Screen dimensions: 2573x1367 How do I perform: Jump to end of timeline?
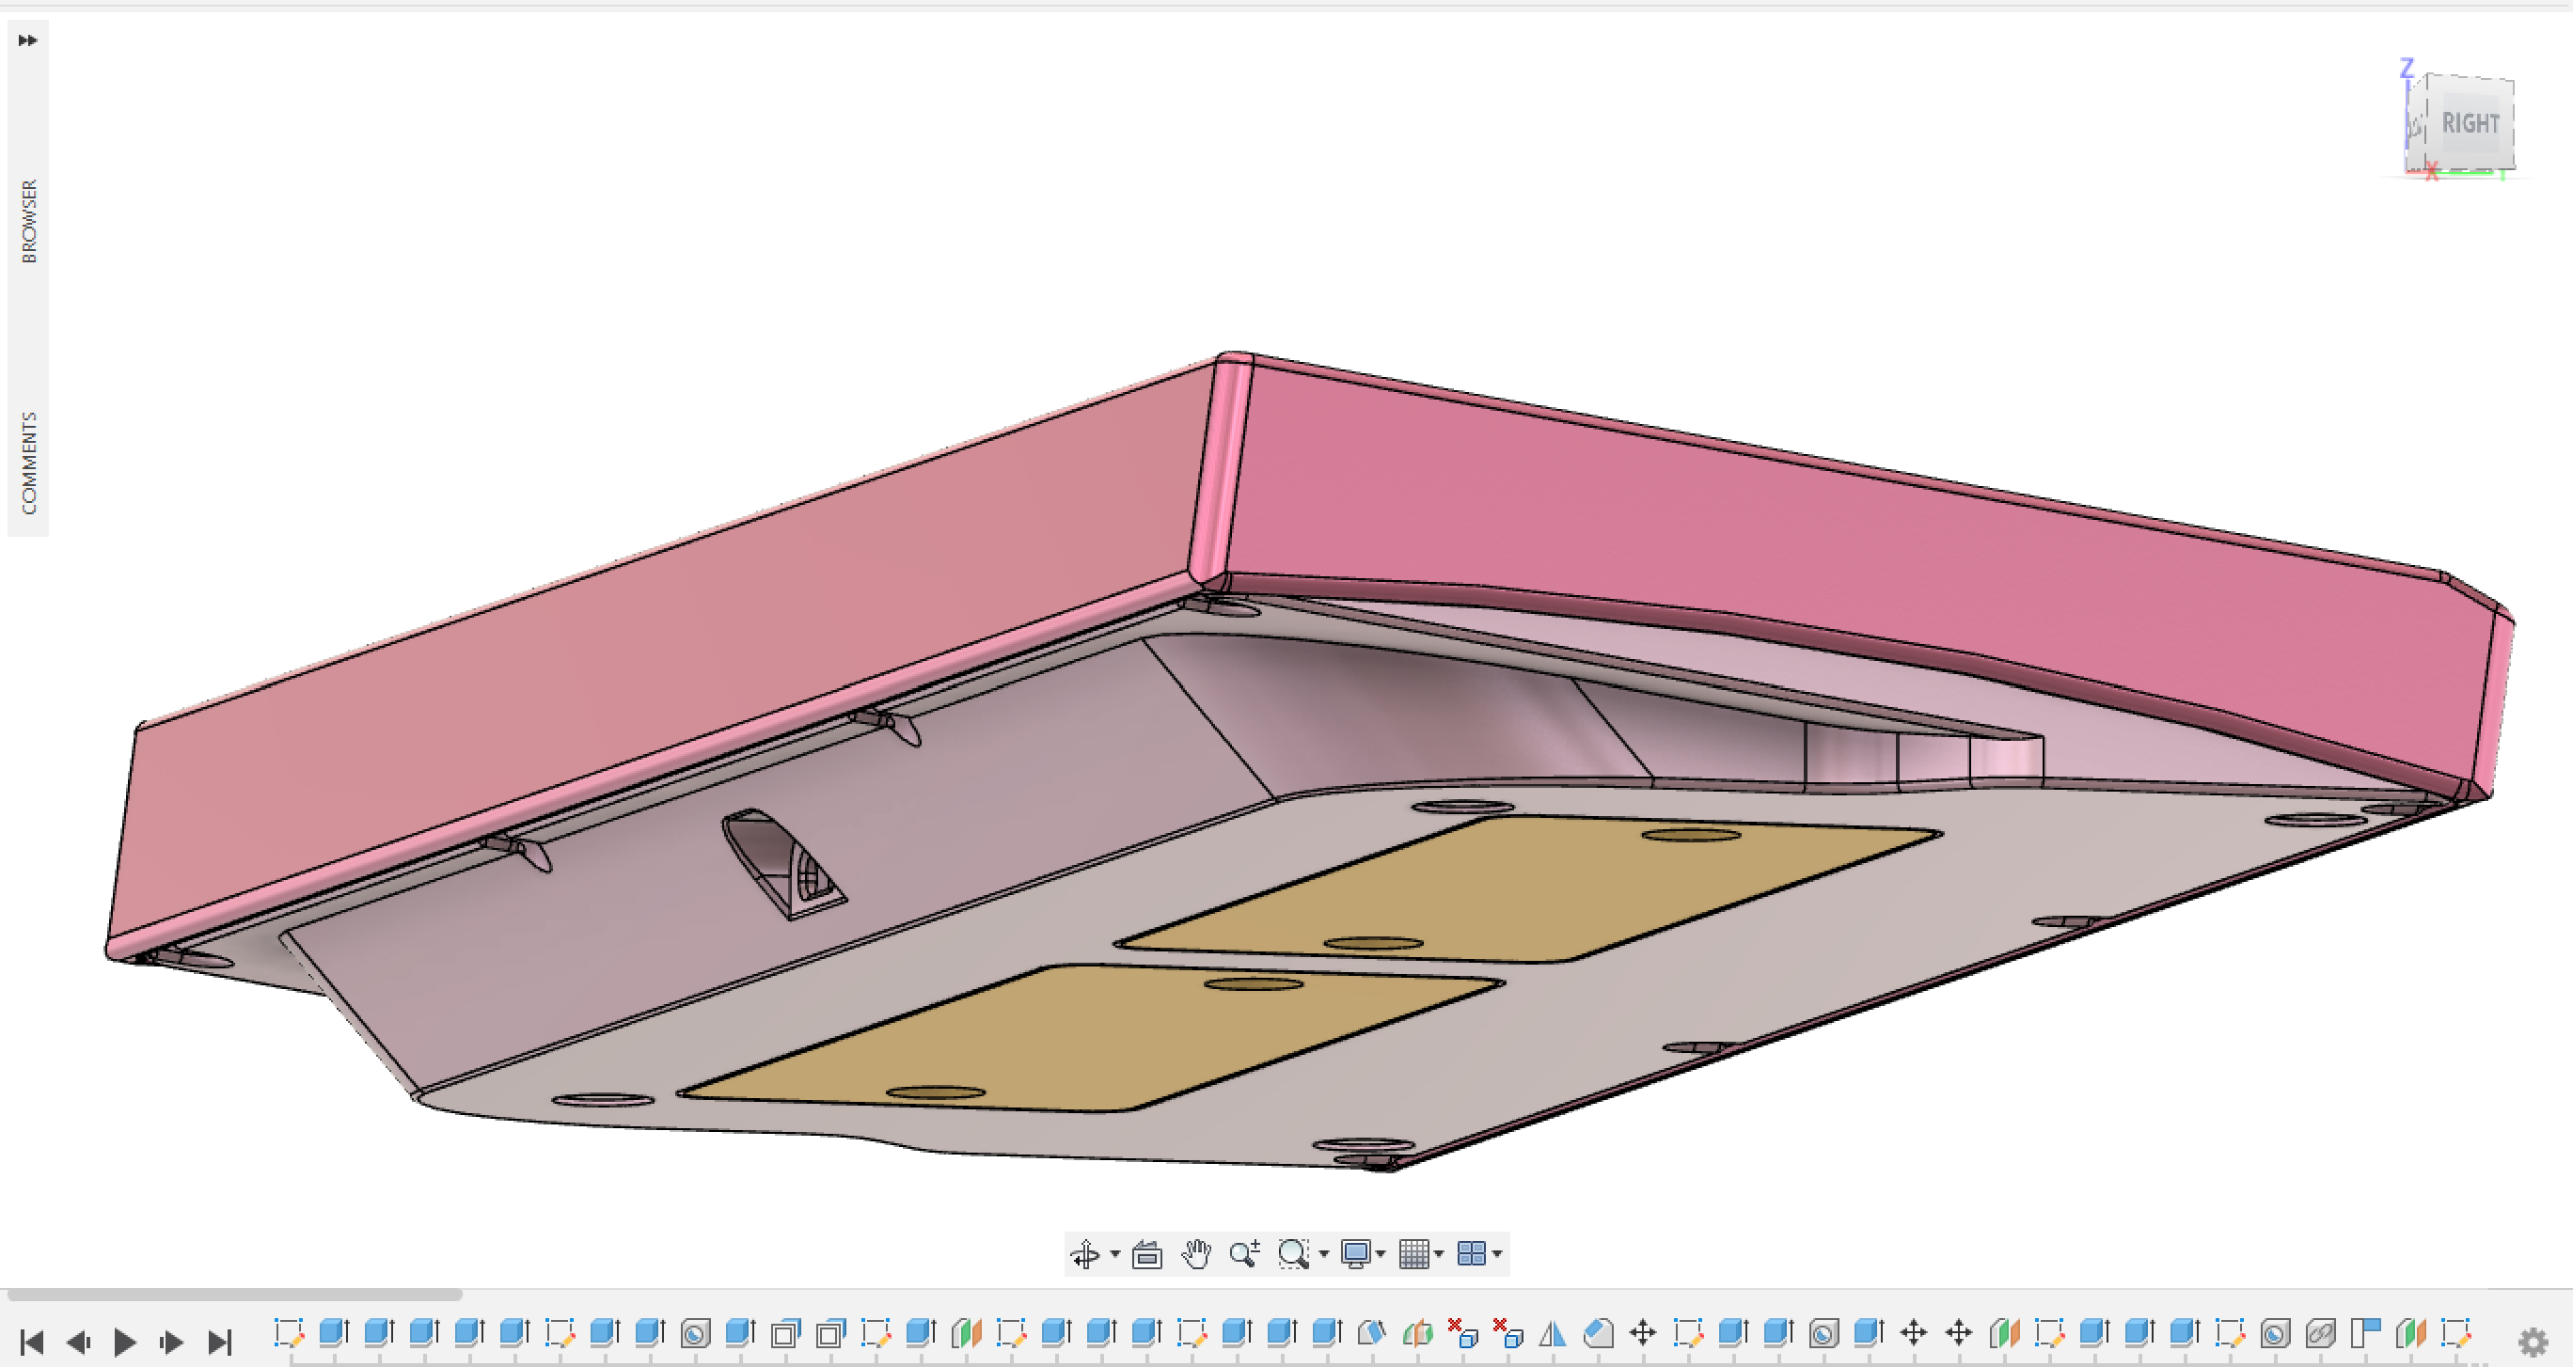coord(219,1342)
